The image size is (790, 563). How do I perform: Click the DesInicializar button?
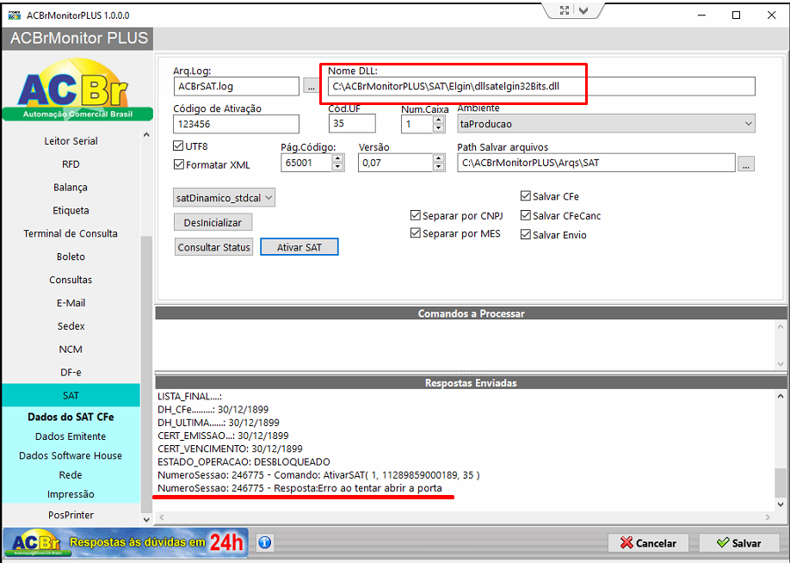pos(213,222)
